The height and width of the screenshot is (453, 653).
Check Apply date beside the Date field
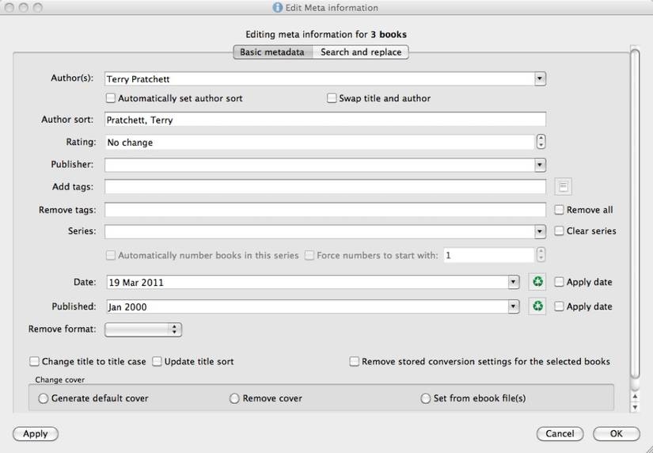[x=559, y=282]
